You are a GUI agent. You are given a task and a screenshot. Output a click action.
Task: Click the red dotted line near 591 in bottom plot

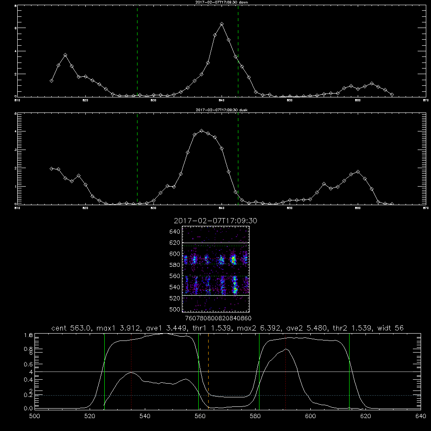pos(286,371)
